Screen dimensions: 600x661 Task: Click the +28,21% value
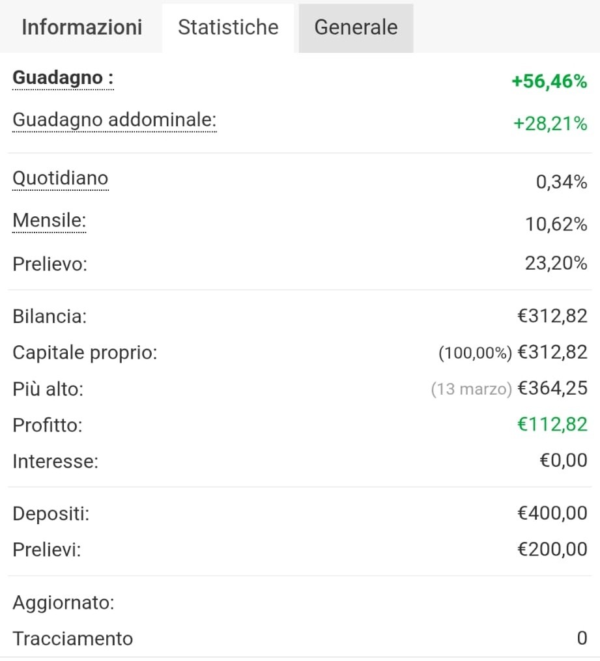(x=550, y=124)
